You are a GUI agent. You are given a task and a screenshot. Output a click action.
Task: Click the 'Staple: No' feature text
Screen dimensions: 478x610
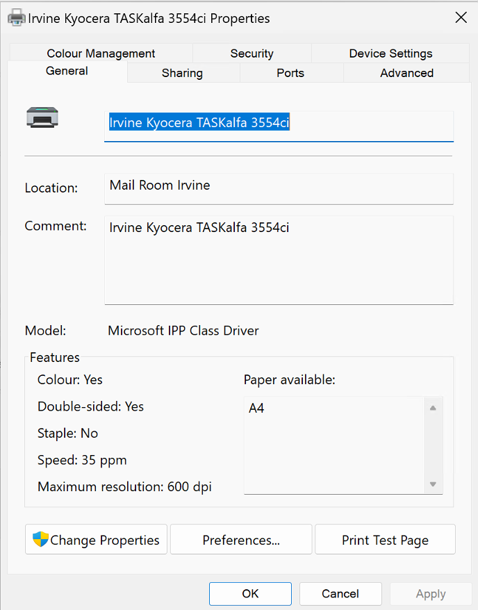click(x=67, y=434)
